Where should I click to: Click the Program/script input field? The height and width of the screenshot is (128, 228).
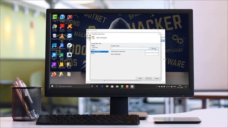tap(130, 48)
